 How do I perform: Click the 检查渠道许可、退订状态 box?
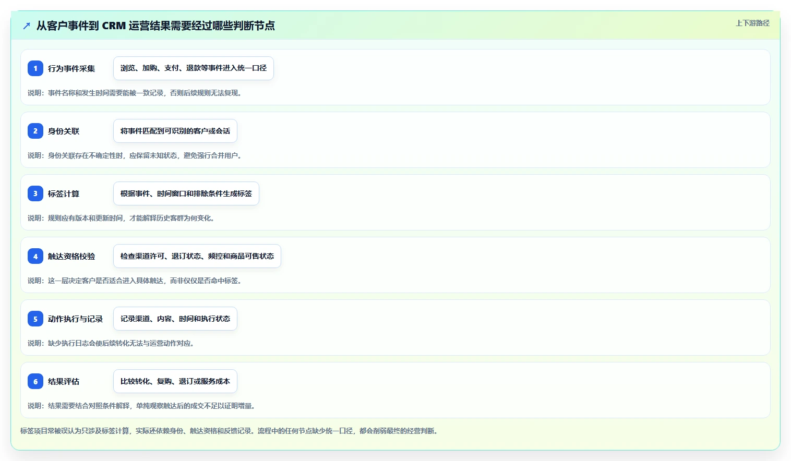tap(197, 256)
